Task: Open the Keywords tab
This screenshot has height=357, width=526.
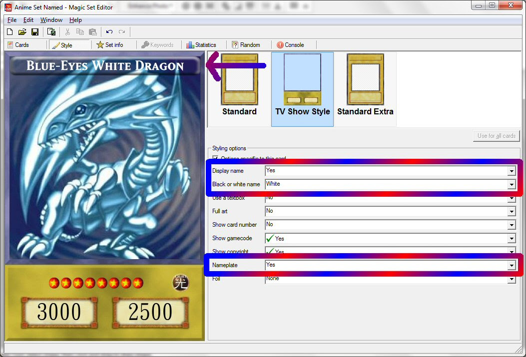Action: coord(157,45)
